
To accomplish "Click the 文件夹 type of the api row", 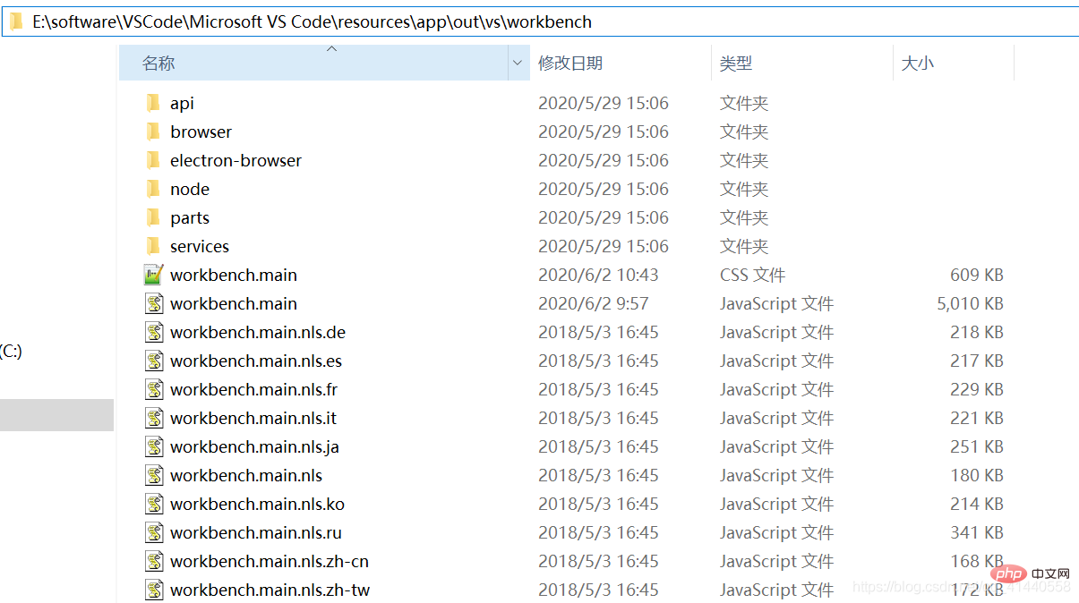I will tap(744, 103).
